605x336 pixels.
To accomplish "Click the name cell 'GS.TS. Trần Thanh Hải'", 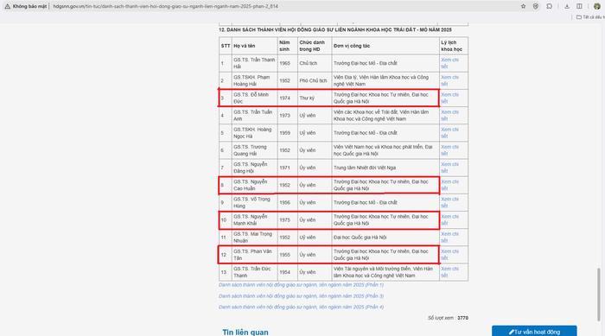I will pyautogui.click(x=254, y=63).
